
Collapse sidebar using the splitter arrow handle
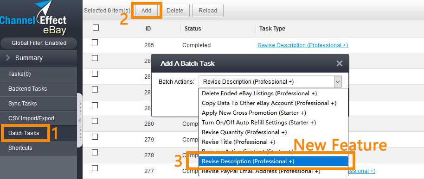79,120
